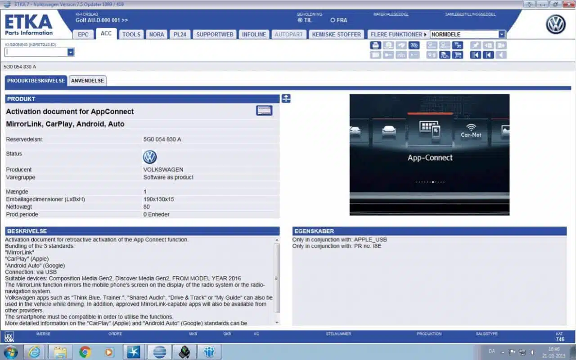Click the description scrollbar down arrow
The height and width of the screenshot is (360, 576).
[x=277, y=322]
